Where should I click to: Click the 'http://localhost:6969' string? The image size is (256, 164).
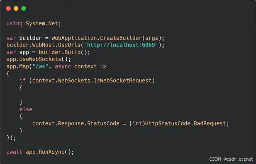point(121,45)
